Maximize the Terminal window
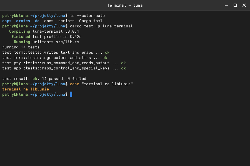 coord(235,5)
